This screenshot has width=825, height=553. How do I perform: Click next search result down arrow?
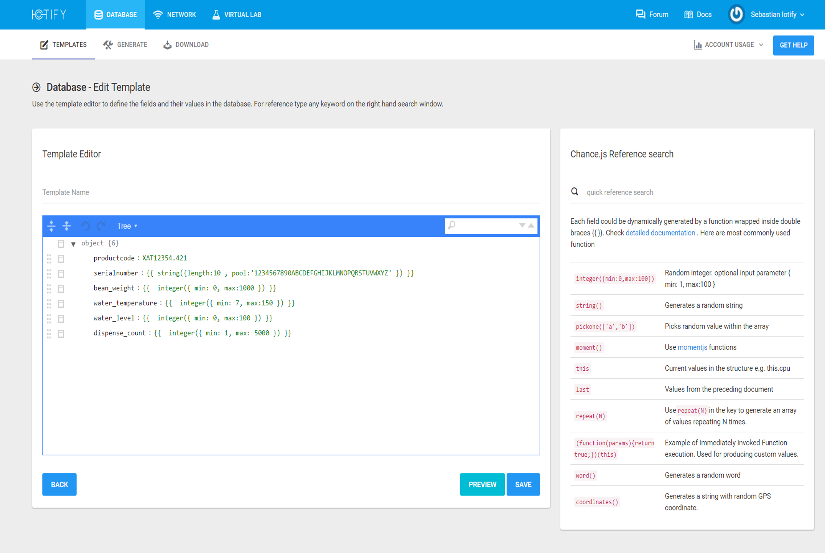point(522,225)
